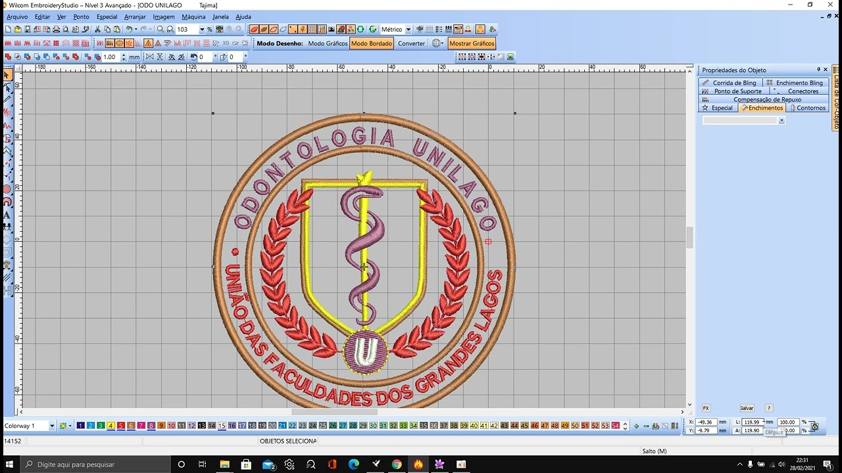Switch to Compensação de Repuxo tab
The image size is (842, 473).
pyautogui.click(x=763, y=99)
